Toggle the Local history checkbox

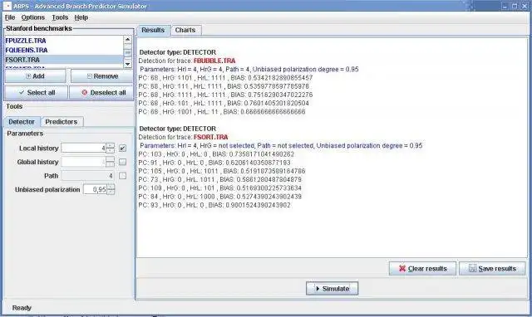[x=122, y=148]
